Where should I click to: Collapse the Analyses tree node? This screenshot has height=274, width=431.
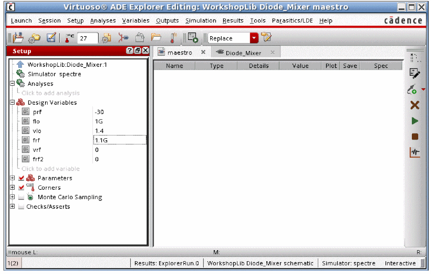point(12,83)
